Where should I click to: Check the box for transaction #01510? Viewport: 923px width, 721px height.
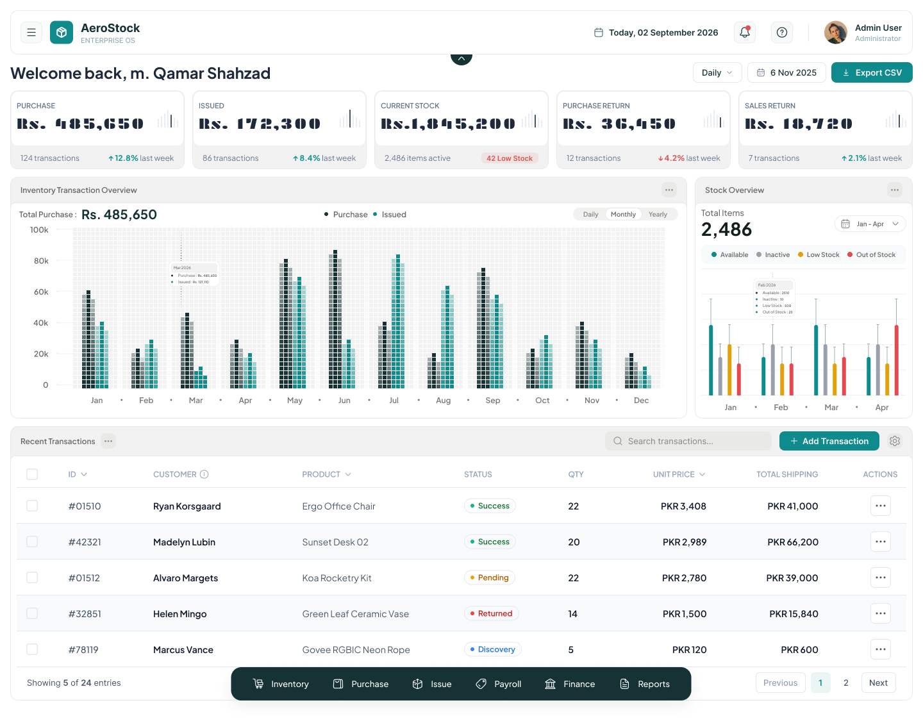[32, 506]
